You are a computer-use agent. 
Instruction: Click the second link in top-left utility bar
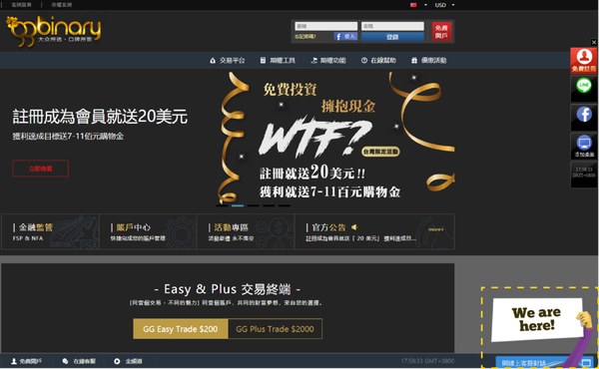(62, 5)
